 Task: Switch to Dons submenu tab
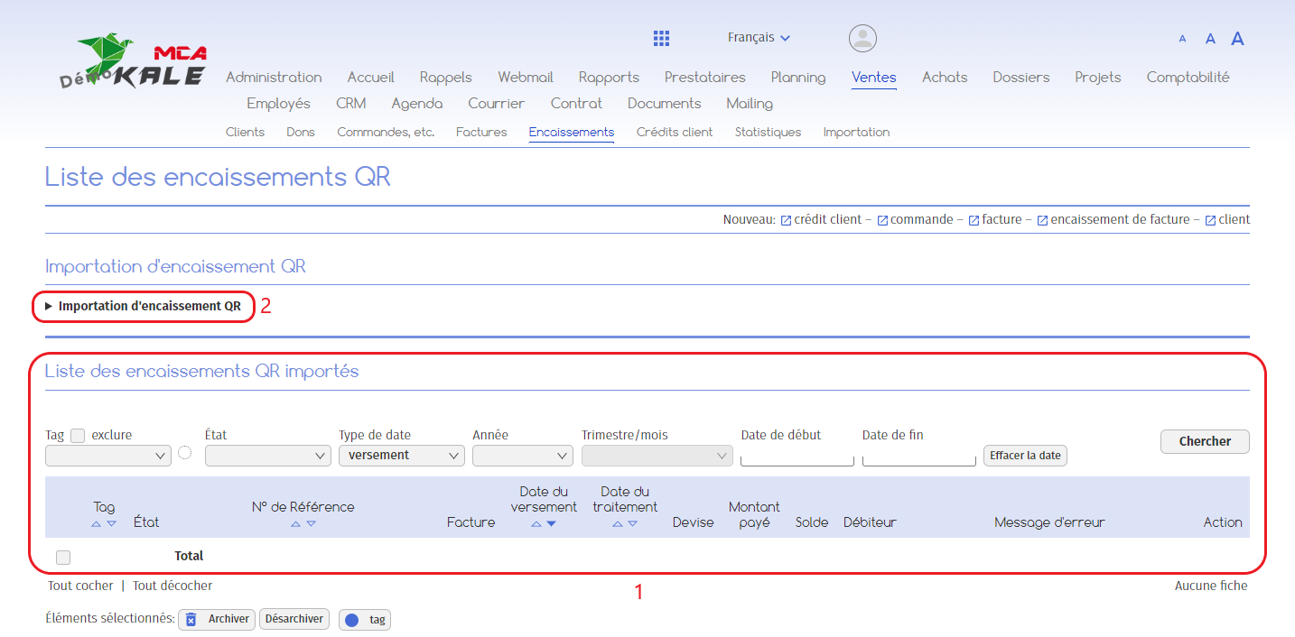point(301,133)
